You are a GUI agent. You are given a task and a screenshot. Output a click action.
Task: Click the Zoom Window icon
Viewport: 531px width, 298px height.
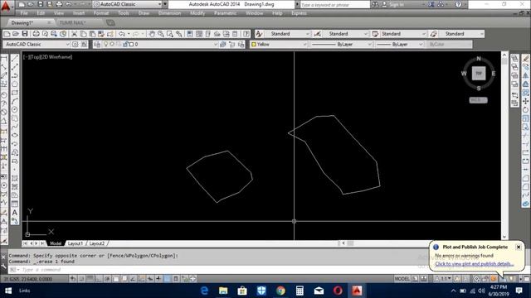tap(169, 34)
